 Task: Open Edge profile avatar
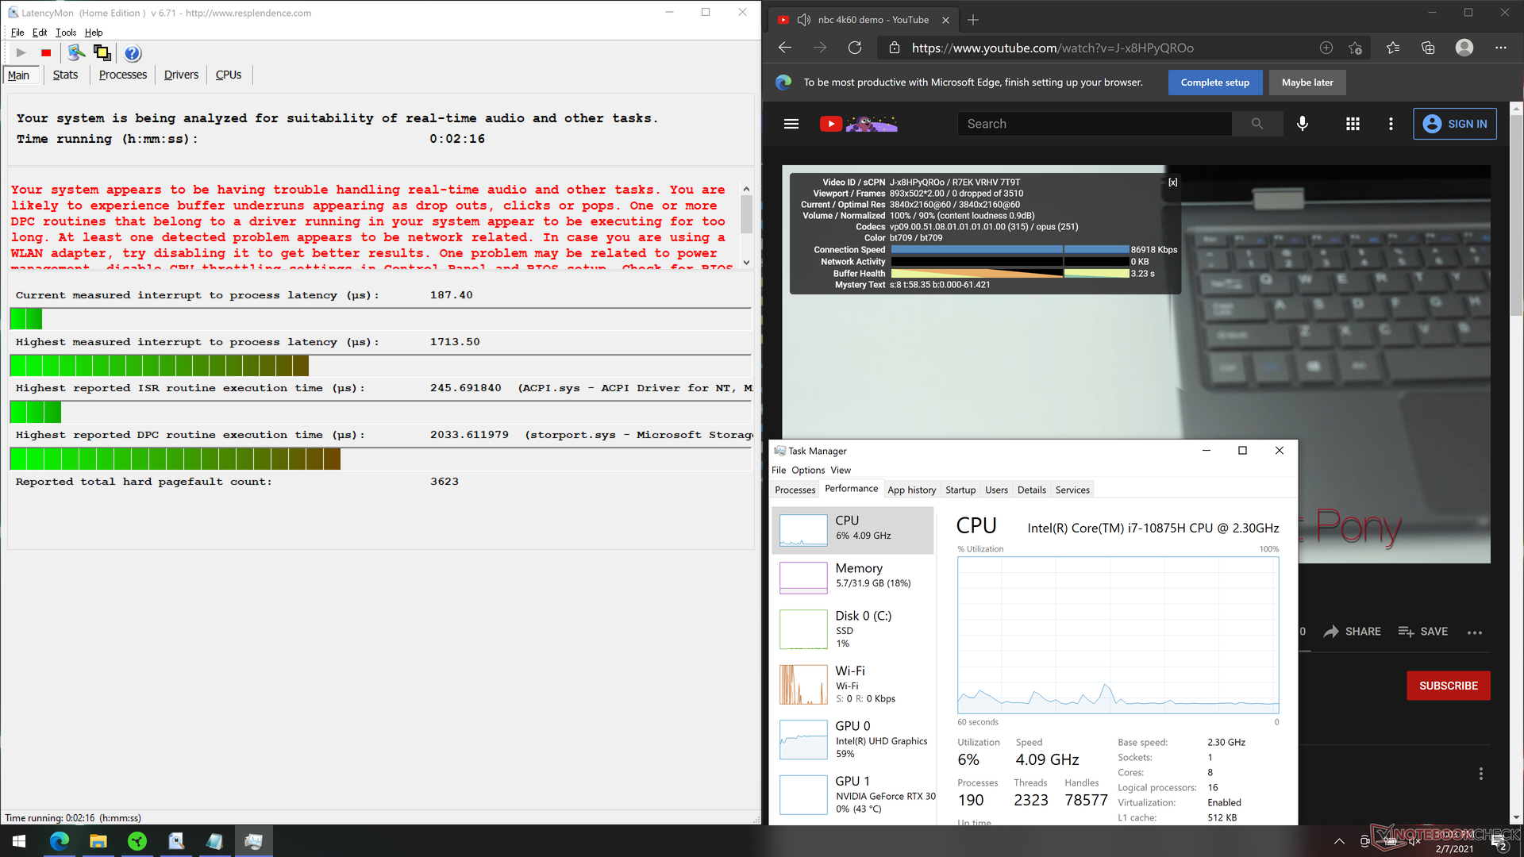click(x=1464, y=48)
